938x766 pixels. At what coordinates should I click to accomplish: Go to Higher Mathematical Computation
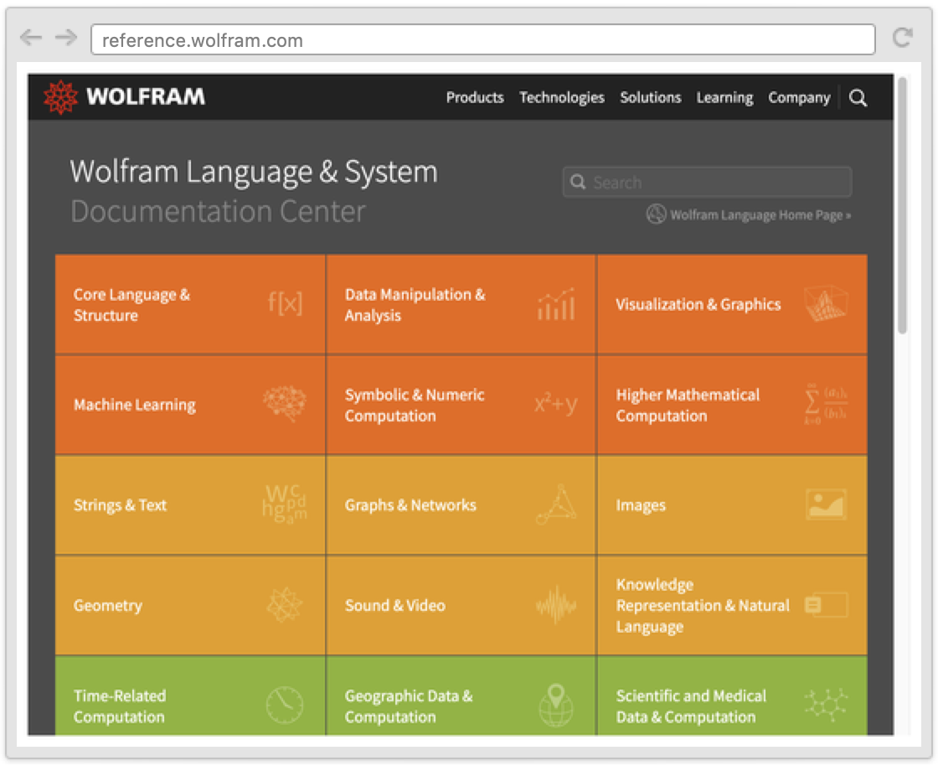point(688,405)
